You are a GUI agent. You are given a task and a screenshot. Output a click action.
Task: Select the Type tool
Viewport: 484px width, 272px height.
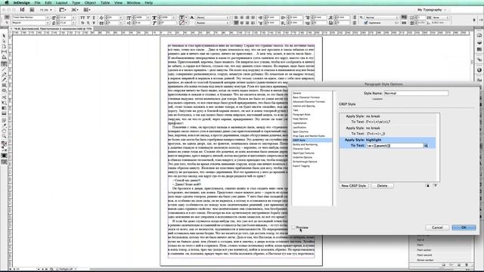point(4,63)
